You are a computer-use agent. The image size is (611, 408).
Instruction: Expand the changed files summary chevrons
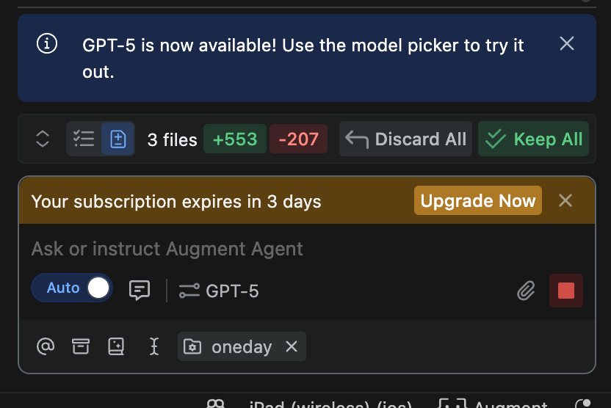click(x=42, y=139)
